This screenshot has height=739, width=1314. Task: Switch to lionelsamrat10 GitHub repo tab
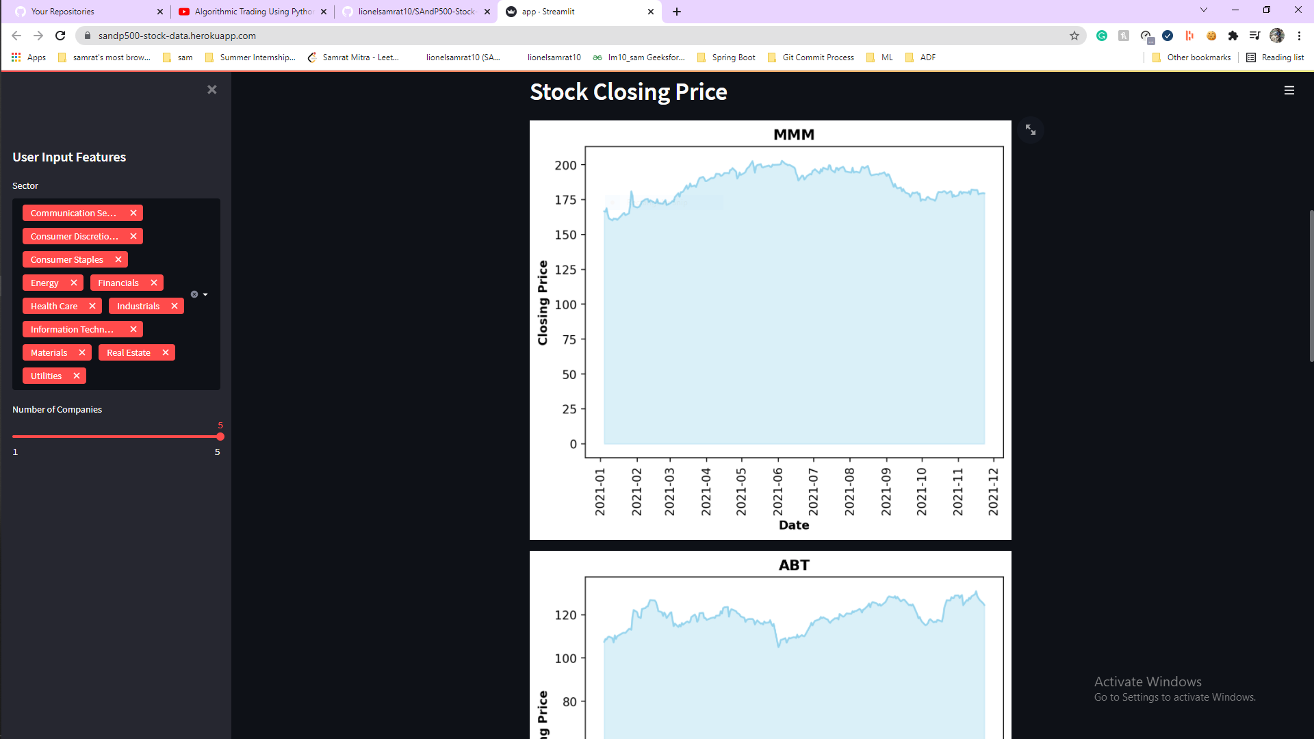tap(416, 12)
